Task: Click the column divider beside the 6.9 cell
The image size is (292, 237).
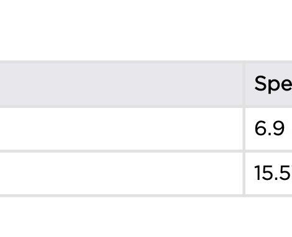Action: click(244, 128)
